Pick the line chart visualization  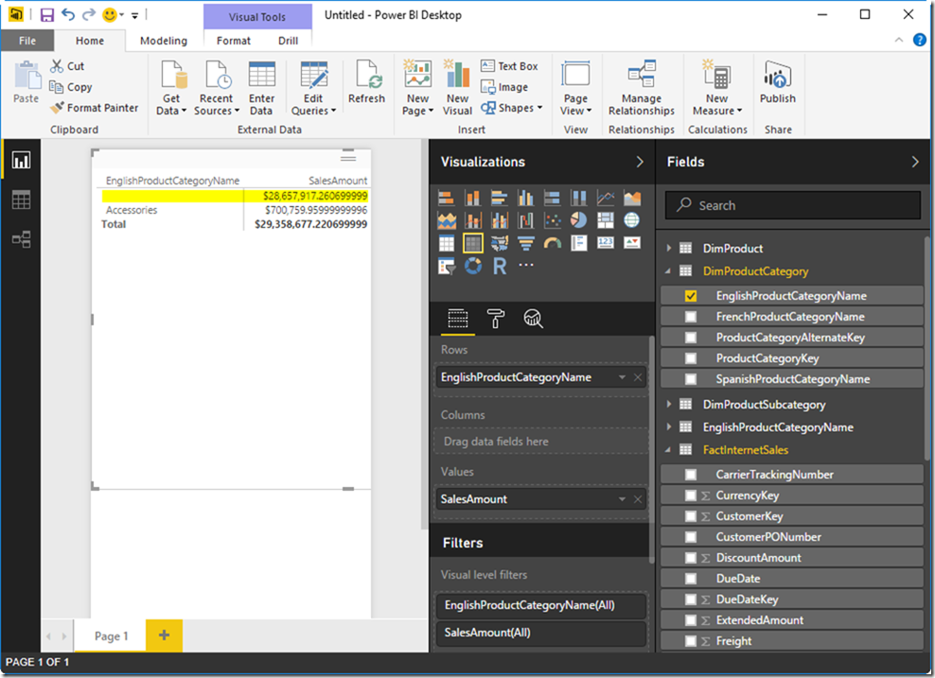point(606,198)
